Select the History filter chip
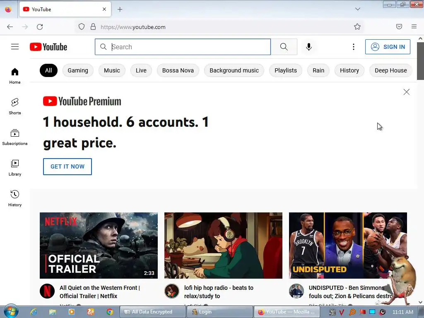 (x=349, y=70)
